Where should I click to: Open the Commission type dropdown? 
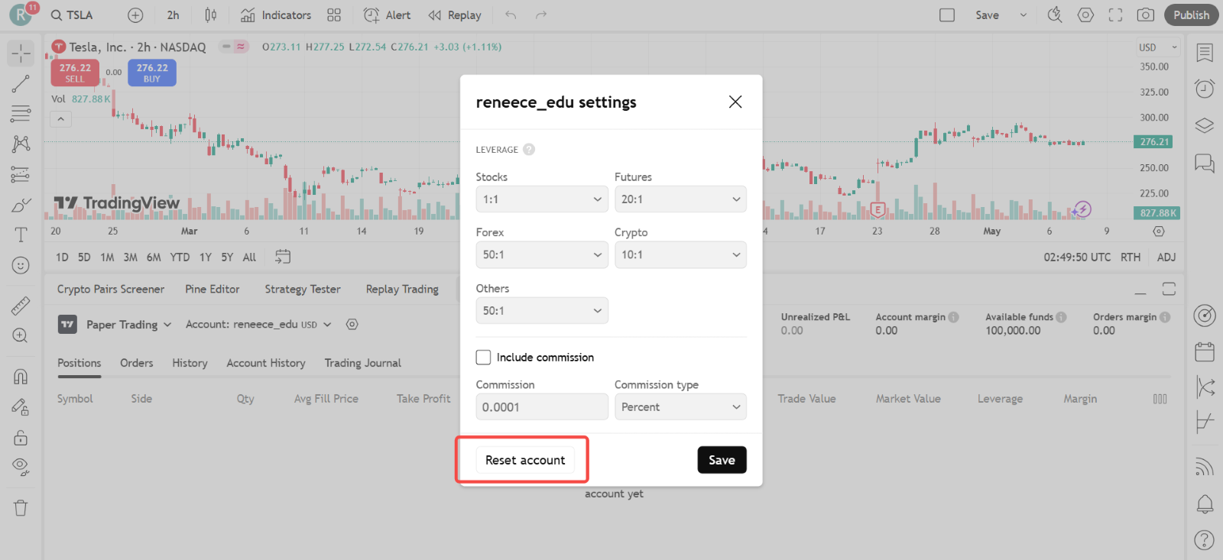(680, 407)
